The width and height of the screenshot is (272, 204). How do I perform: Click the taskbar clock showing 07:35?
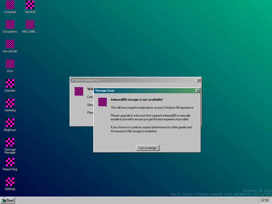[265, 201]
